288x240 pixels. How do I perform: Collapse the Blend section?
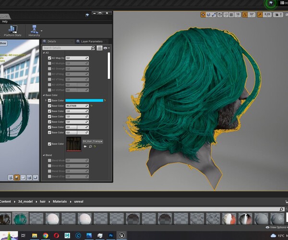(44, 155)
